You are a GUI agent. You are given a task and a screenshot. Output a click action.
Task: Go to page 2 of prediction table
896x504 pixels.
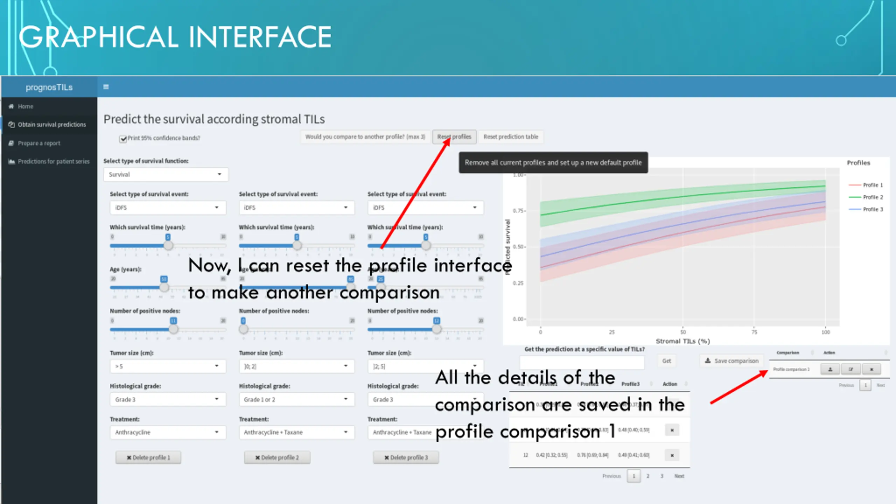648,476
